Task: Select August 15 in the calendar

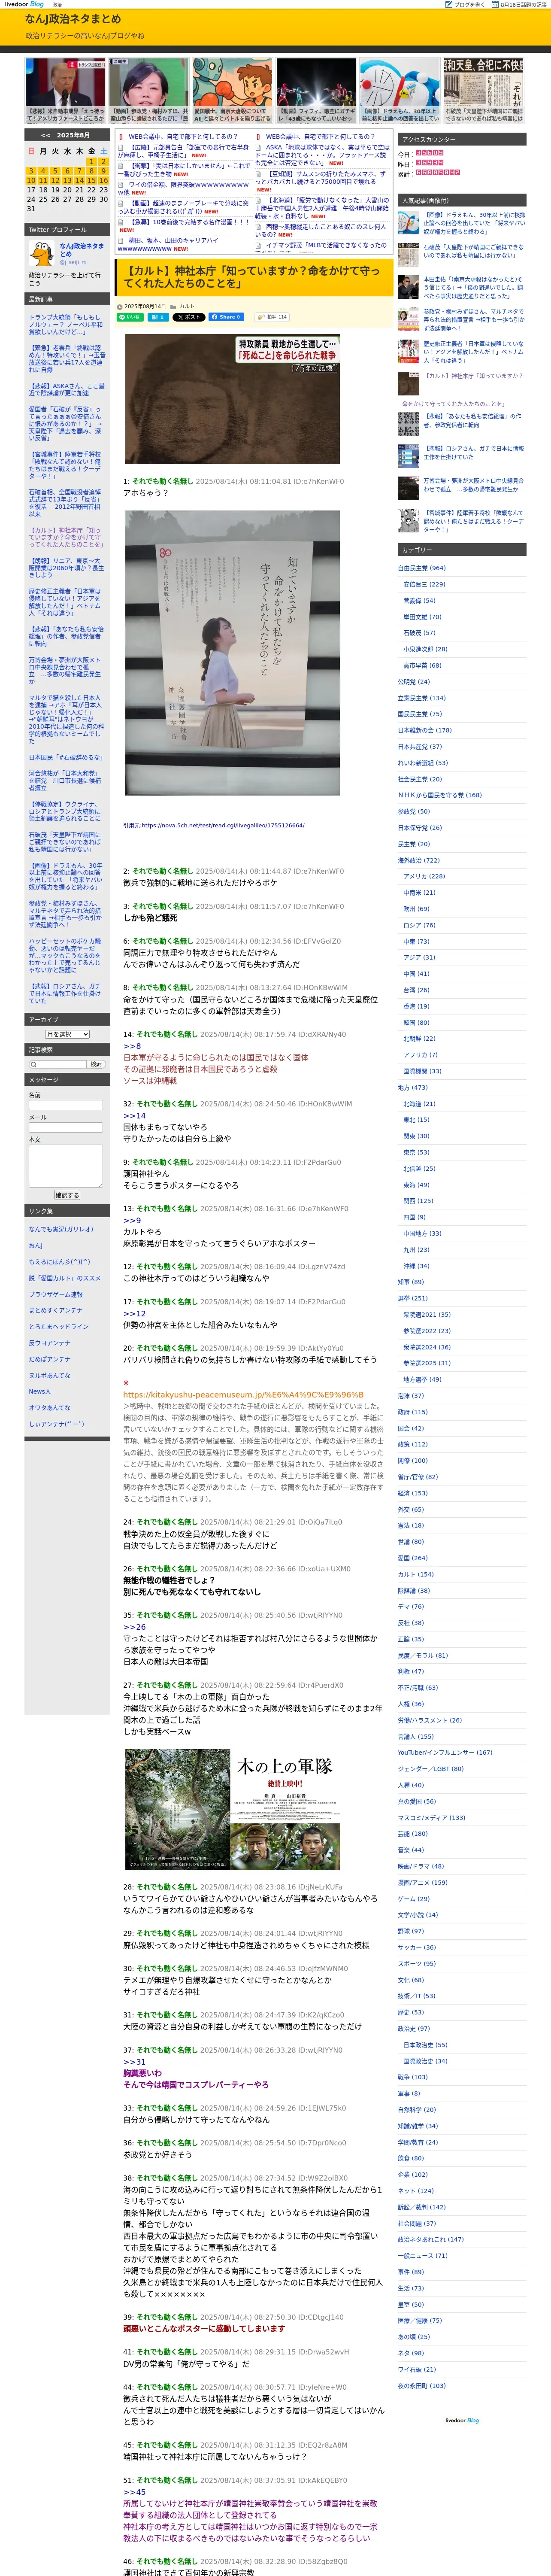Action: pyautogui.click(x=91, y=181)
